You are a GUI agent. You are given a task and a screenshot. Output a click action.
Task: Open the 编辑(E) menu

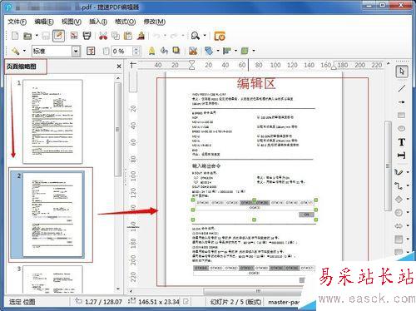point(44,22)
